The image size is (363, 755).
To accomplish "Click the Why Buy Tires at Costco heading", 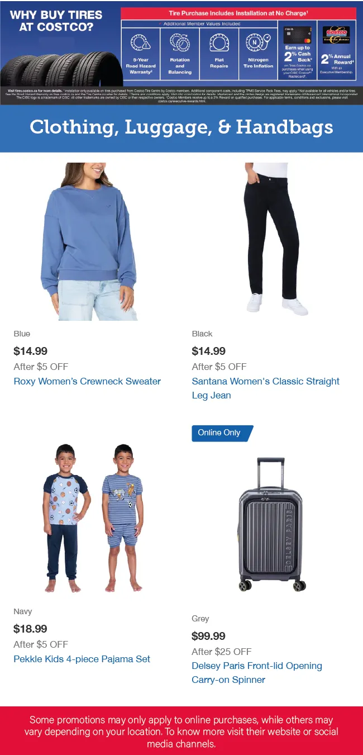I will tap(56, 21).
